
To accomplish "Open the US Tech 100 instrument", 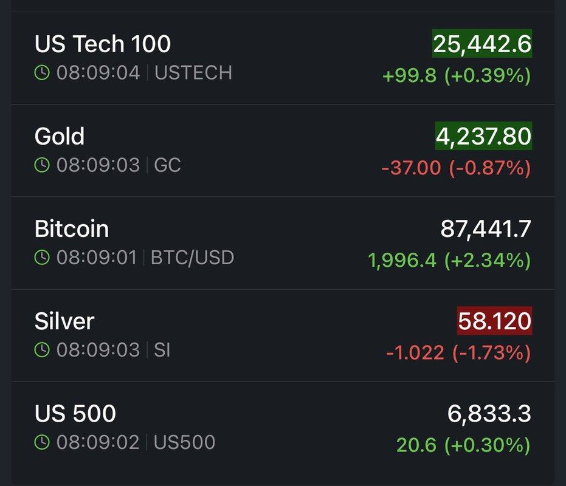I will (102, 44).
